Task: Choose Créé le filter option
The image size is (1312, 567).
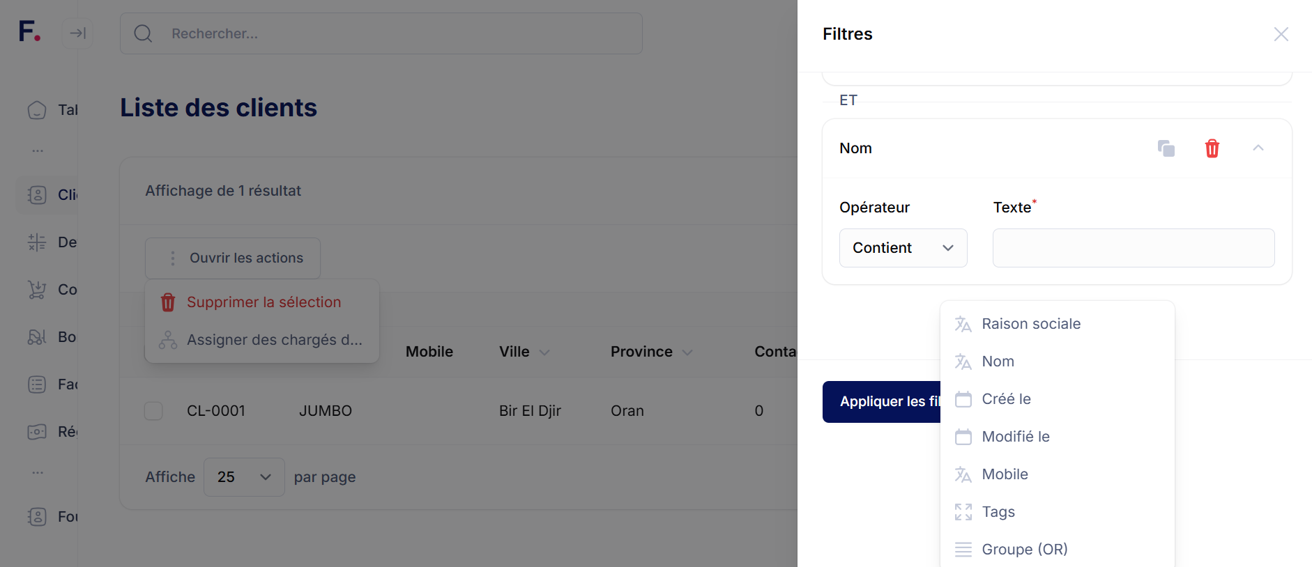Action: coord(1006,399)
